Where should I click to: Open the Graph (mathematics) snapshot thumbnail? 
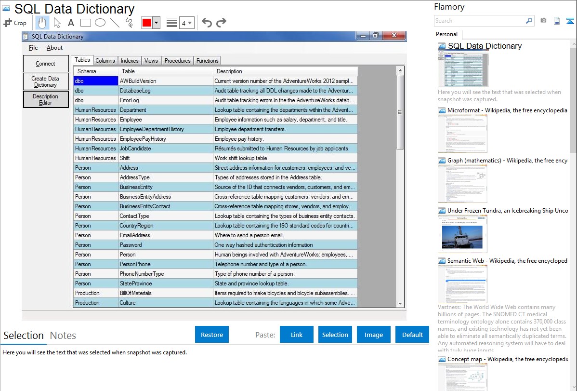pyautogui.click(x=462, y=184)
